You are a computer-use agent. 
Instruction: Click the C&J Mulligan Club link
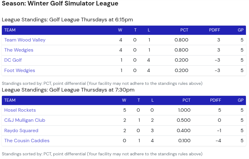(25, 120)
